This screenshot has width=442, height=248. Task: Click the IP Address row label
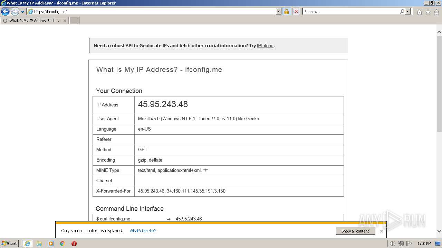click(107, 105)
